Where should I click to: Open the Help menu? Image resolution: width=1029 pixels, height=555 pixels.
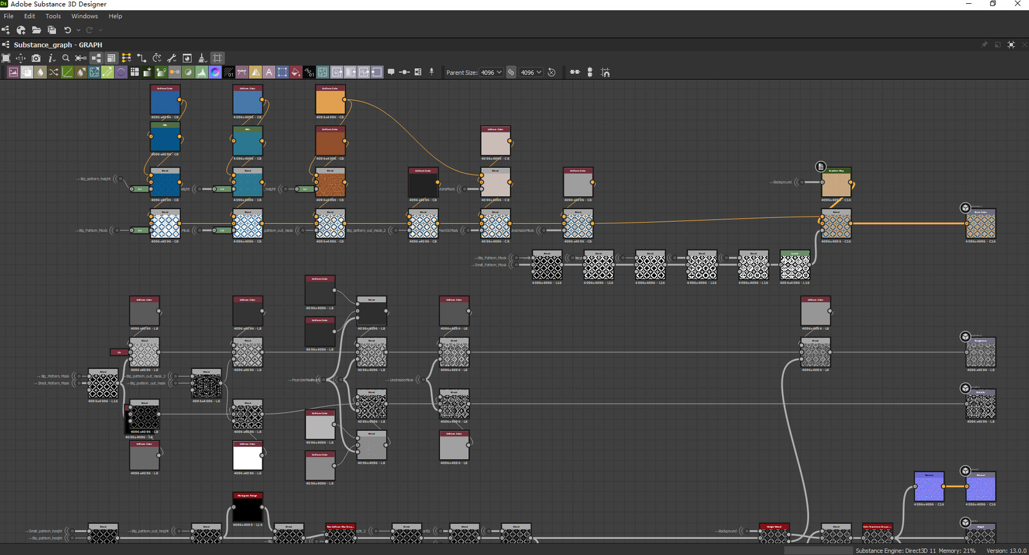pos(115,16)
